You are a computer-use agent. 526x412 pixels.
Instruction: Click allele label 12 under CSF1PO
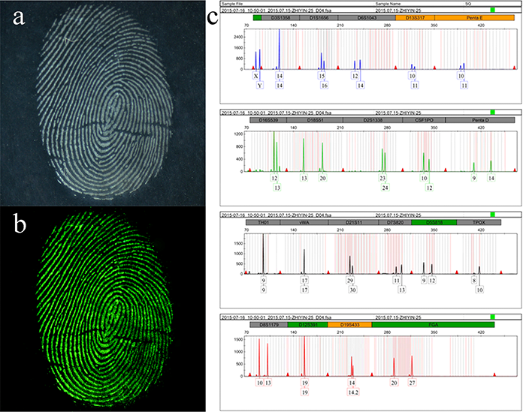429,188
